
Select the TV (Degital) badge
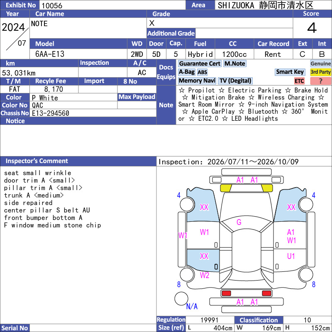click(235, 81)
